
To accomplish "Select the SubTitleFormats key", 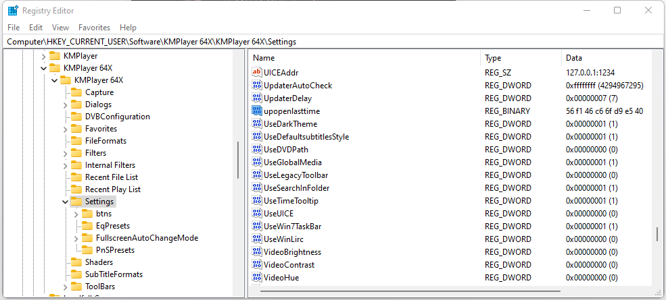I will 114,274.
